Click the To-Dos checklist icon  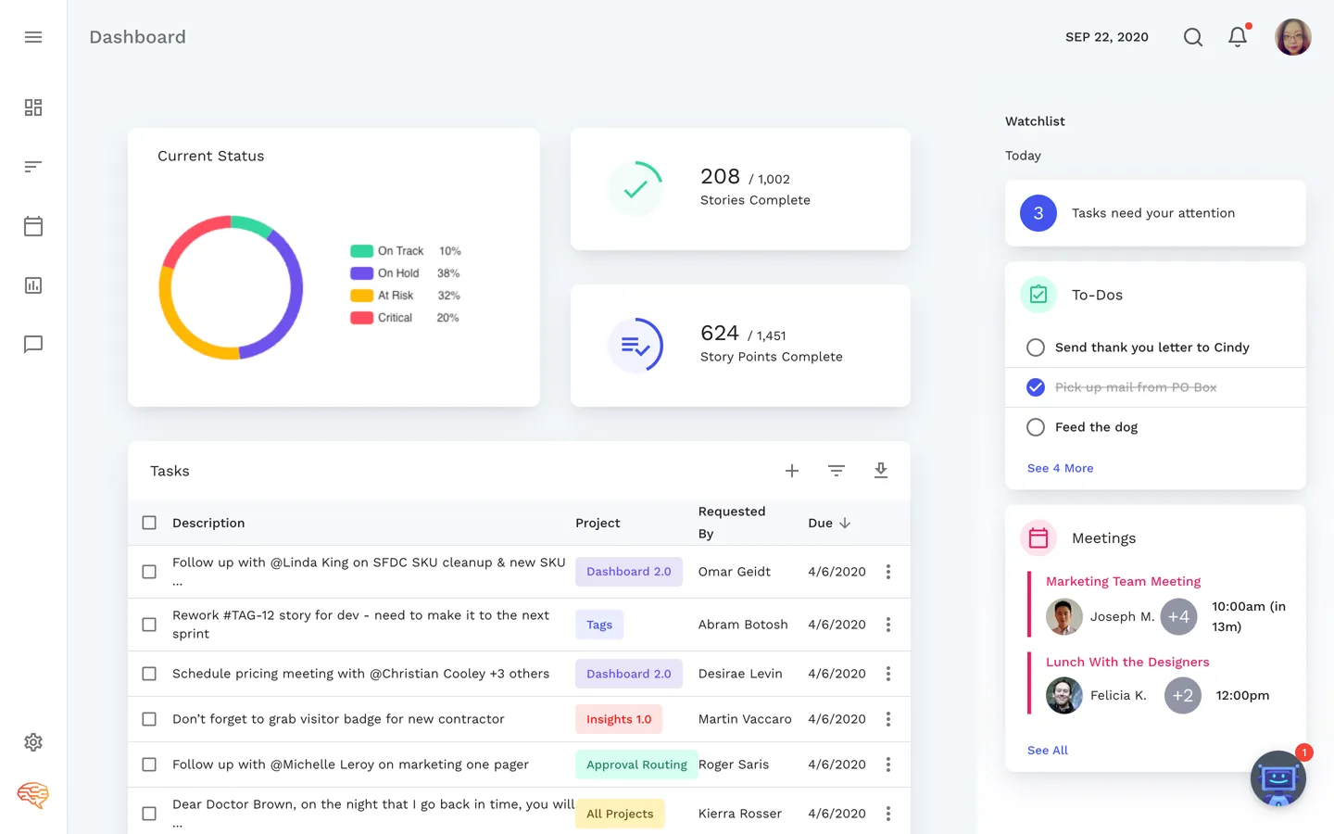(1038, 295)
